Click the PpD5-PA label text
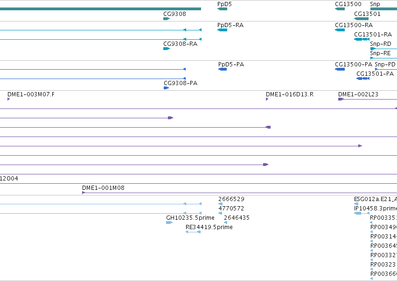 pos(231,64)
